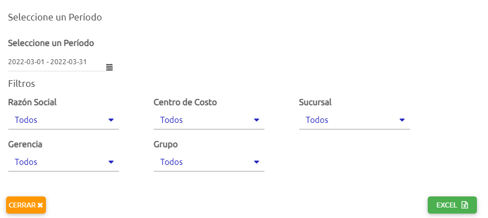Click the bold Seleccione un Período label
The height and width of the screenshot is (218, 488).
[x=51, y=43]
